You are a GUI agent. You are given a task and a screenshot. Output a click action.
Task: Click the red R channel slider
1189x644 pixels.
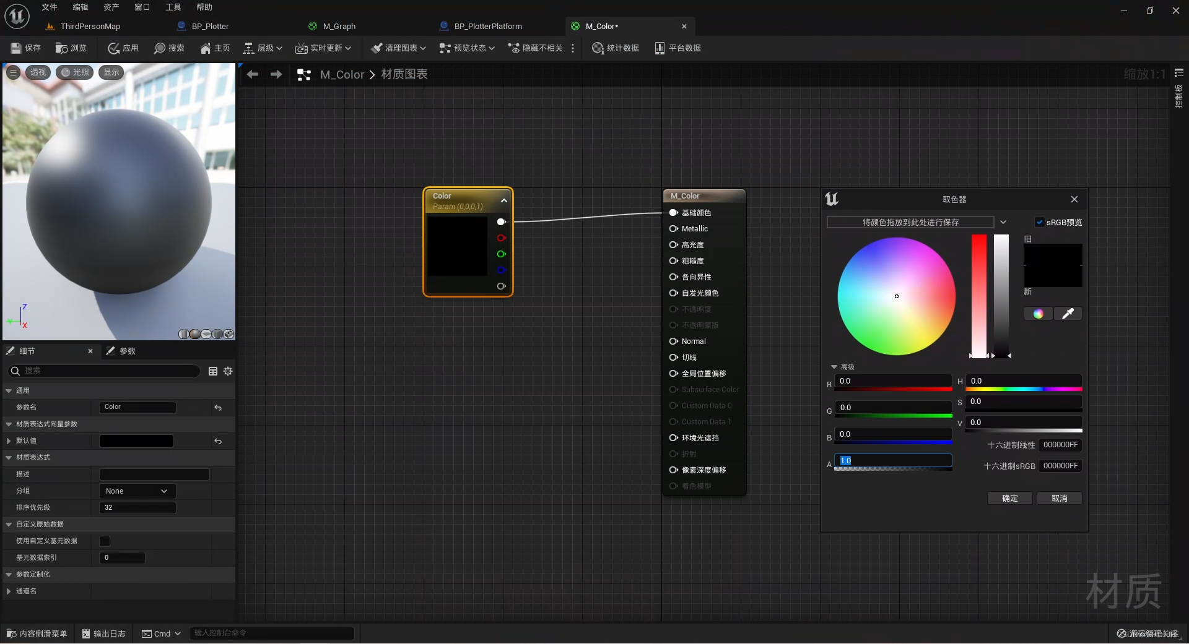coord(893,389)
